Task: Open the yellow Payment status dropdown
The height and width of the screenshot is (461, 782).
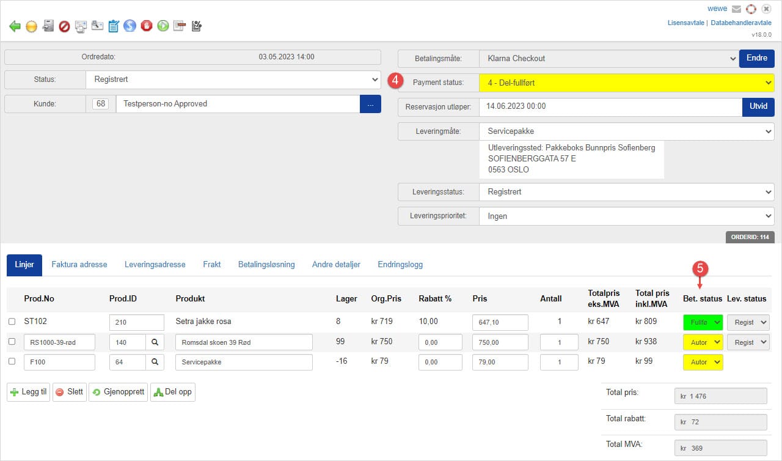Action: 626,83
